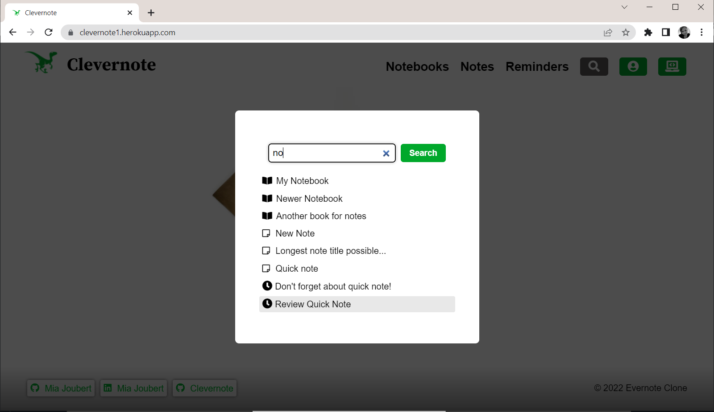Clear the search field with the X icon

386,153
